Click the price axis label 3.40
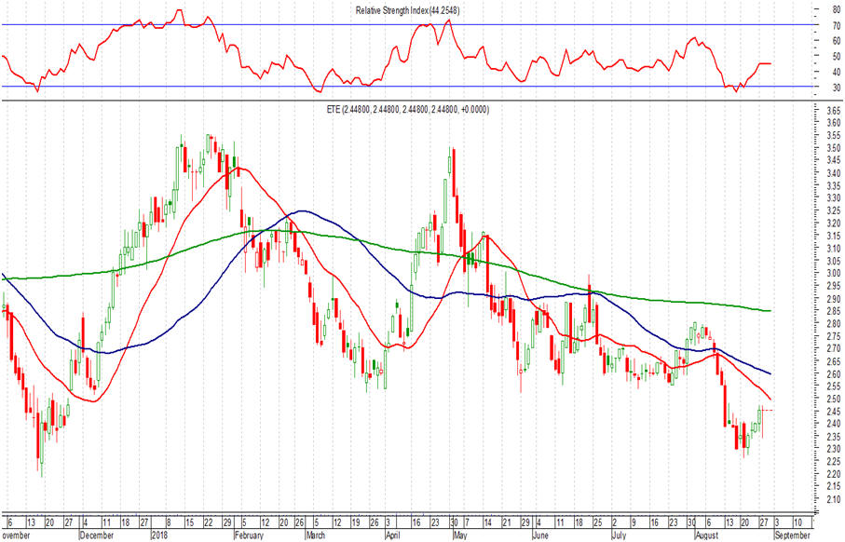Screen dimensions: 845x542 point(833,173)
